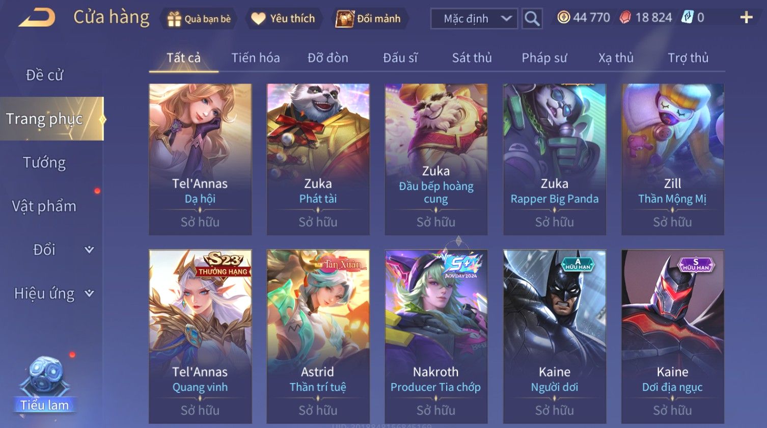
Task: Open the Mặc định sort dropdown
Action: tap(474, 19)
